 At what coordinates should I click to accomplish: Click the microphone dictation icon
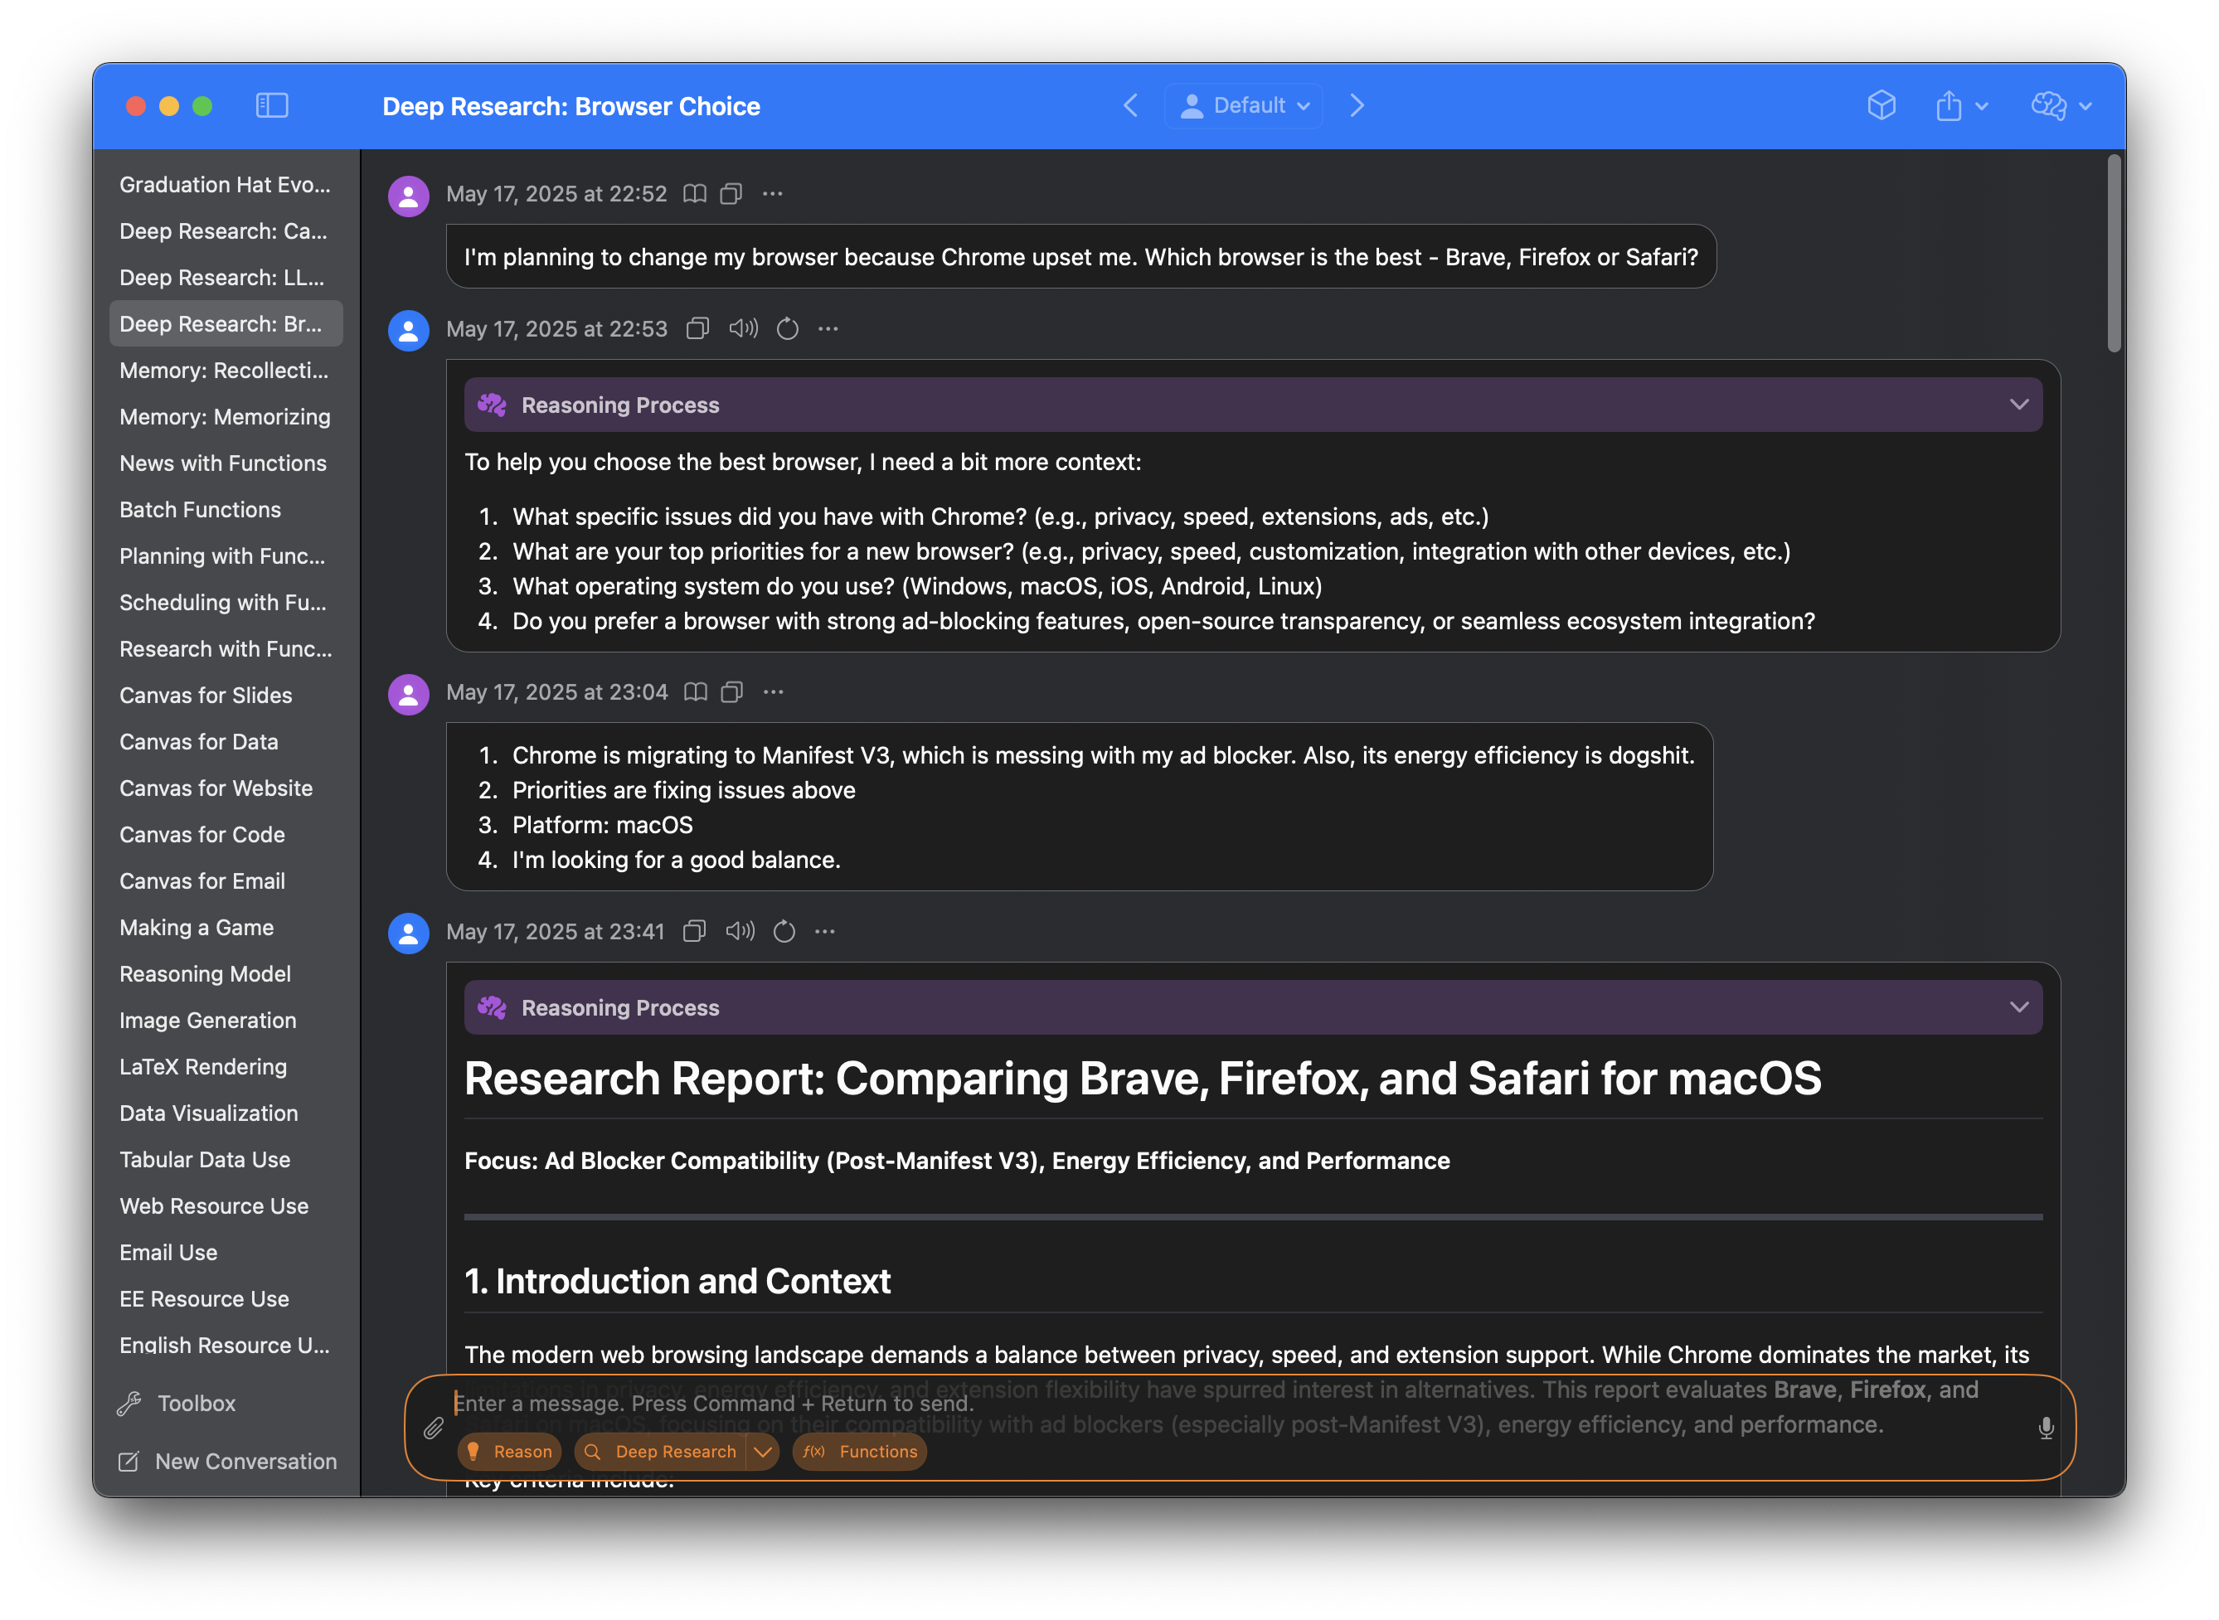[x=2046, y=1428]
